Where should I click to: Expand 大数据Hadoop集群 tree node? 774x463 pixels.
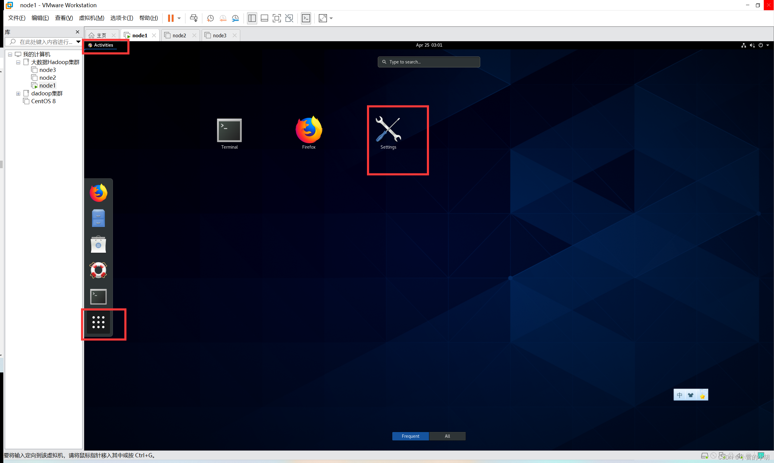18,62
